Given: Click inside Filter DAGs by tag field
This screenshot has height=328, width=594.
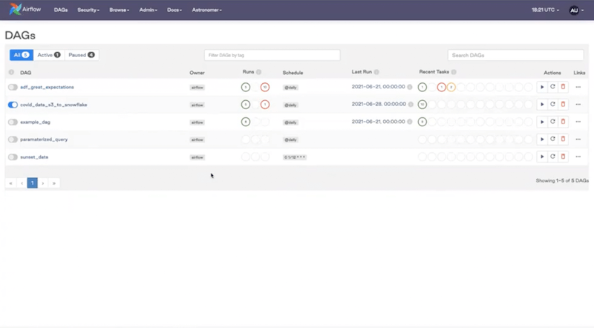Looking at the screenshot, I should coord(272,55).
